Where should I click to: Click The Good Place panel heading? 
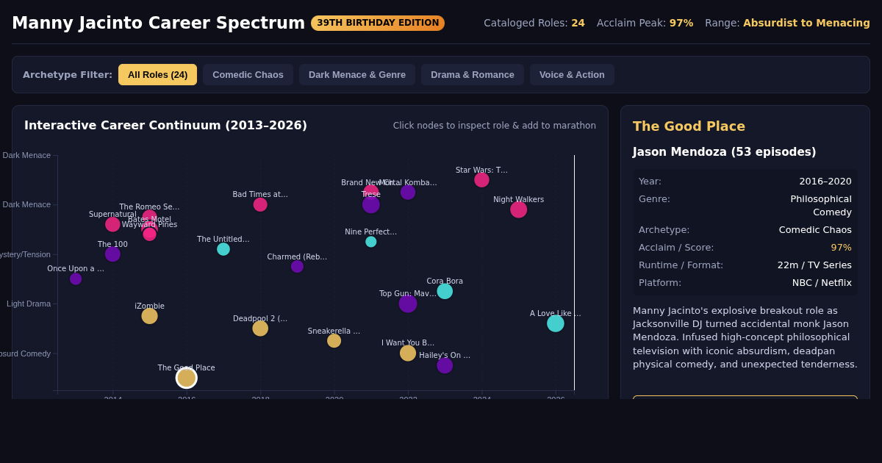click(689, 126)
